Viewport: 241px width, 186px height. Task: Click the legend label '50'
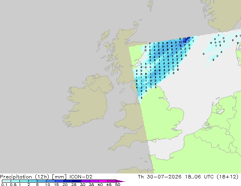pos(117,184)
